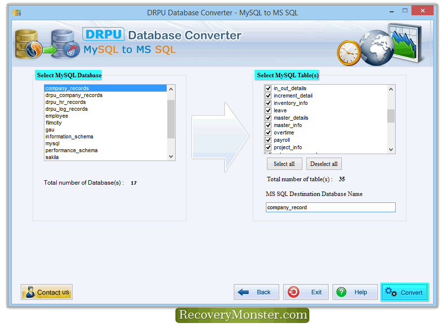The image size is (444, 324).
Task: Click the table list scroll down arrow
Action: (391, 150)
